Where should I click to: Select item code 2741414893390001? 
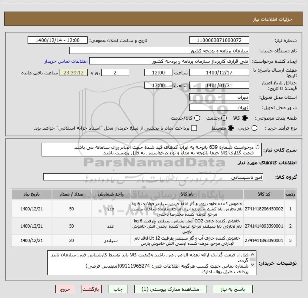point(264,226)
